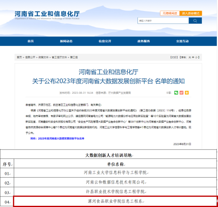Click 省工信厅文件 in the breadcrumb
The image size is (218, 207).
[59, 57]
